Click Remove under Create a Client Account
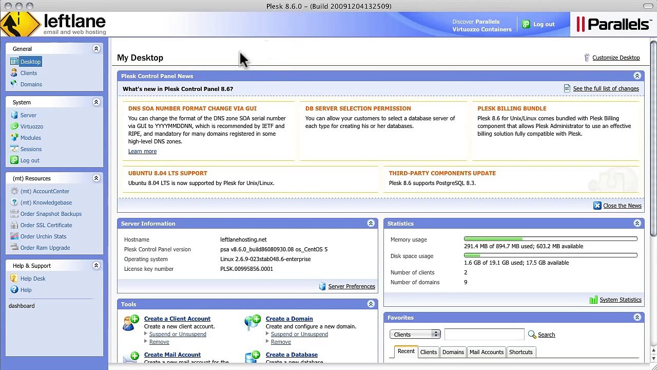Screen dimensions: 657x370 159,342
